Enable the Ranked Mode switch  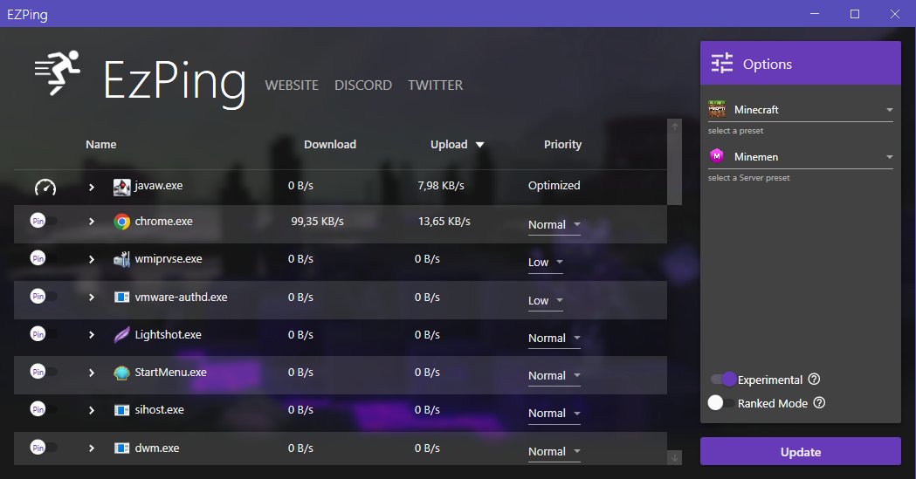721,402
